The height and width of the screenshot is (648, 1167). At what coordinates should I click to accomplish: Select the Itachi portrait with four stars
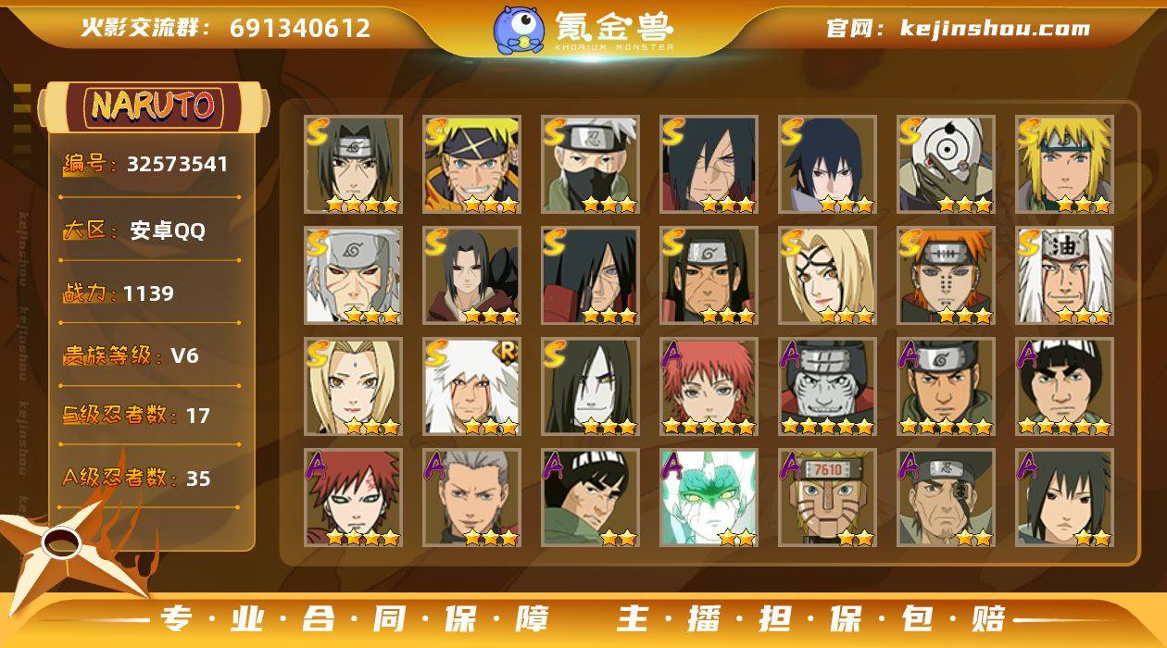353,164
